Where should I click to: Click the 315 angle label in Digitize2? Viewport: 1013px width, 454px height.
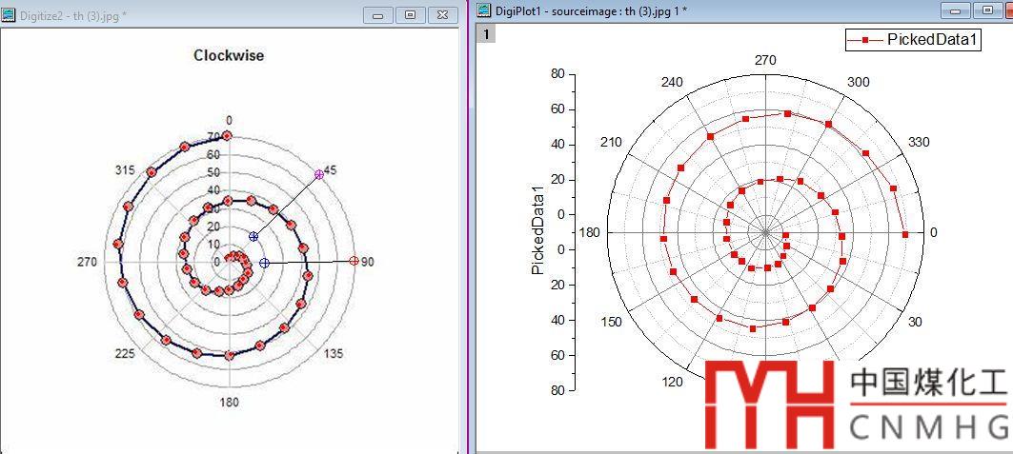point(124,169)
